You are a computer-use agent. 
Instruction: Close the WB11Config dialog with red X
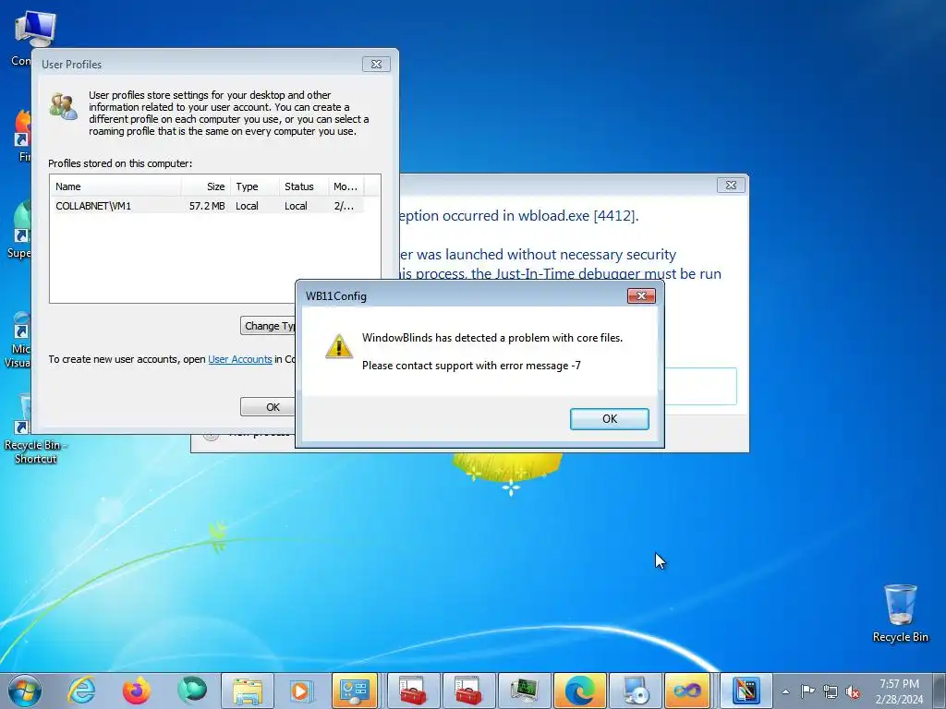coord(641,295)
